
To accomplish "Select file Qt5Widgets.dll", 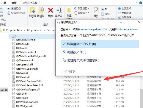I will click(x=25, y=106).
